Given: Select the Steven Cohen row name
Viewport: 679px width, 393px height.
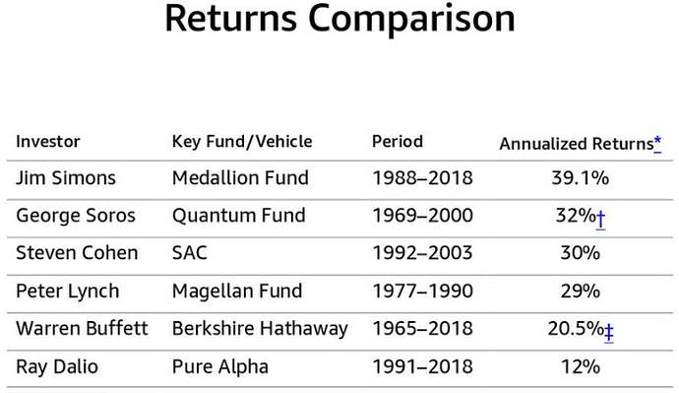Looking at the screenshot, I should coord(77,253).
